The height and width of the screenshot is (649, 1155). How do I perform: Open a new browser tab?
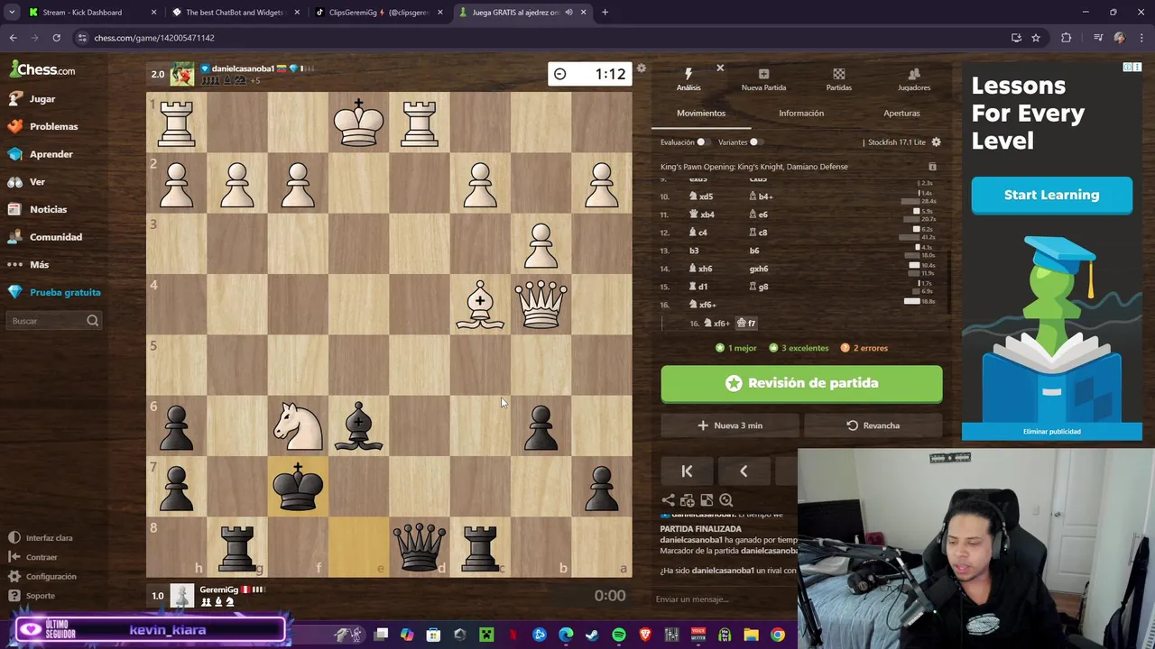pyautogui.click(x=605, y=13)
